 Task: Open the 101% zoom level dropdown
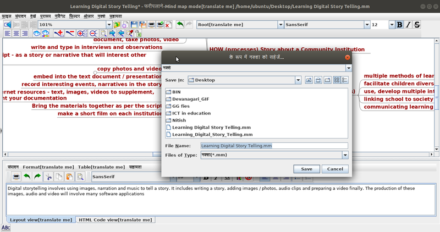coord(109,25)
